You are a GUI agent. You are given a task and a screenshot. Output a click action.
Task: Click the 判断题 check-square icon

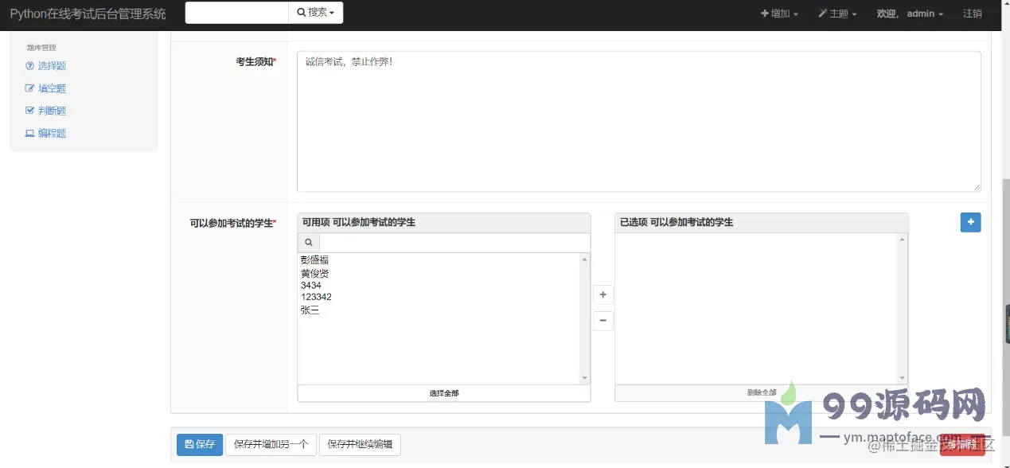pyautogui.click(x=30, y=111)
